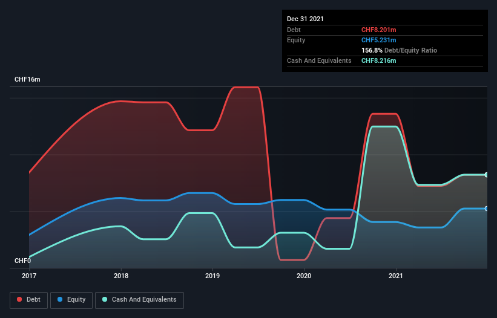Toggle the Equity legend button
This screenshot has height=318, width=497.
coord(71,300)
